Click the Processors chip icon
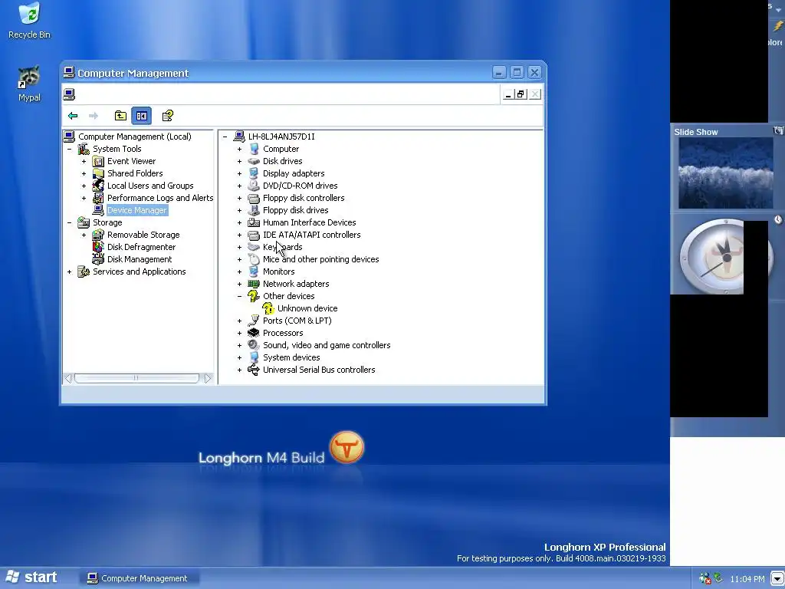The width and height of the screenshot is (785, 589). [254, 333]
